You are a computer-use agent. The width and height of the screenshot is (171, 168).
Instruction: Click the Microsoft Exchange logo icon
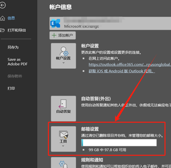click(x=55, y=23)
